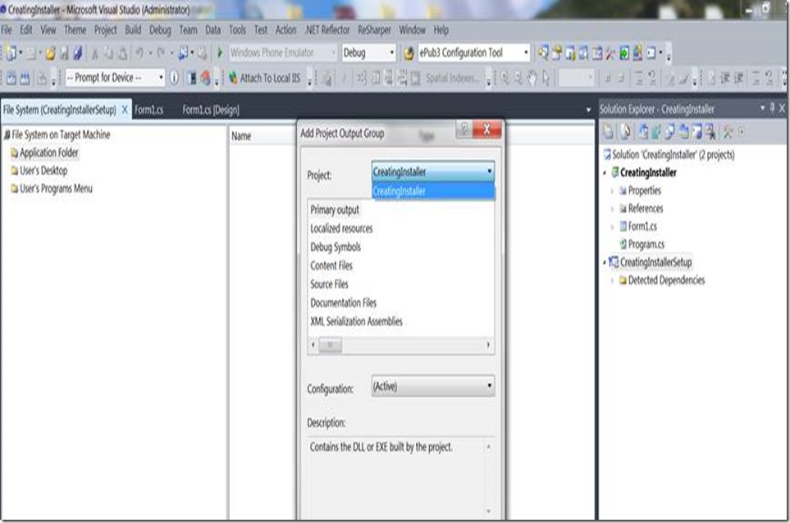Switch to the Form1.cs [Design] tab
The width and height of the screenshot is (790, 523).
pyautogui.click(x=210, y=109)
